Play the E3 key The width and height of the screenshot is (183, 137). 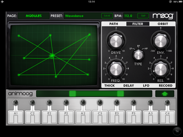(117, 117)
